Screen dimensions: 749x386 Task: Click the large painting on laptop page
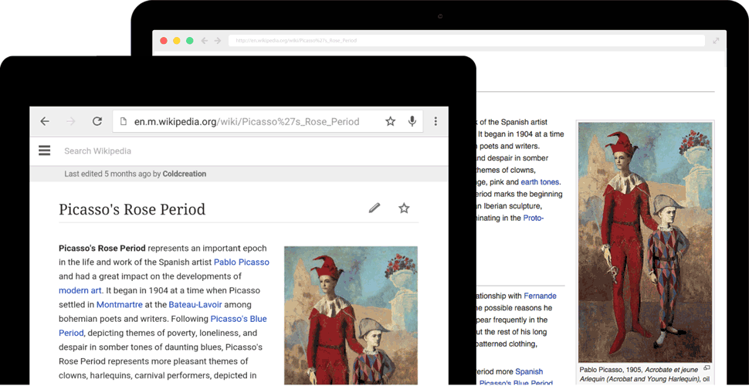pos(645,242)
